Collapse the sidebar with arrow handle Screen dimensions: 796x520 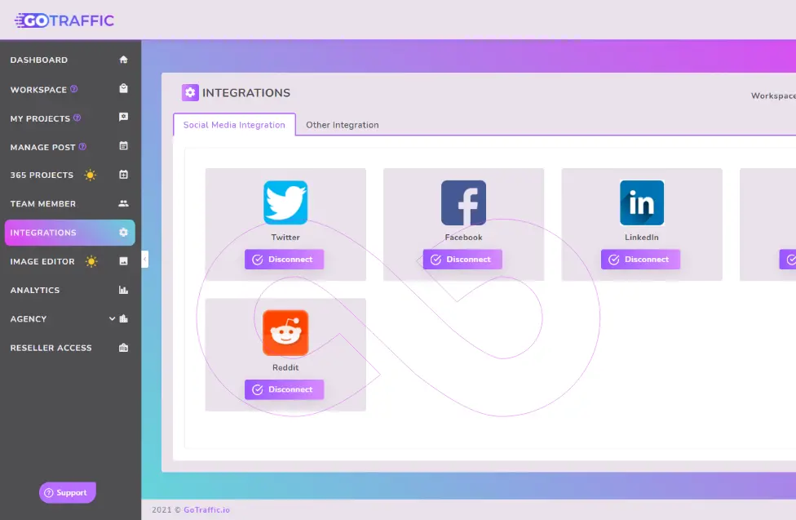(x=144, y=260)
